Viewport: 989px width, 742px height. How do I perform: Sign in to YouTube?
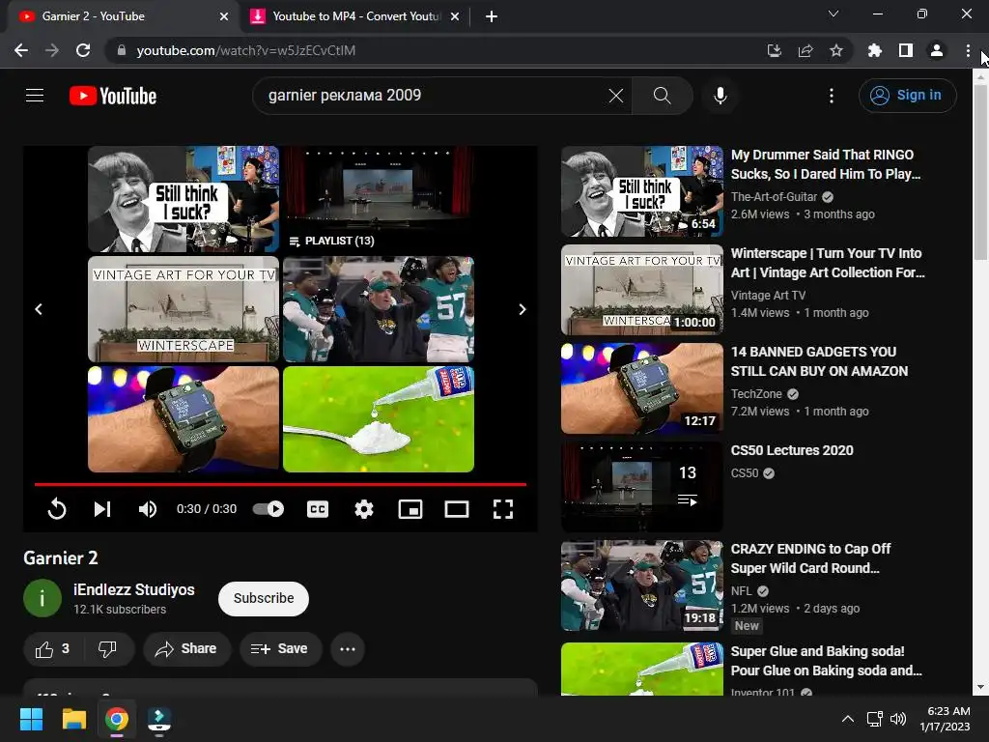point(908,96)
